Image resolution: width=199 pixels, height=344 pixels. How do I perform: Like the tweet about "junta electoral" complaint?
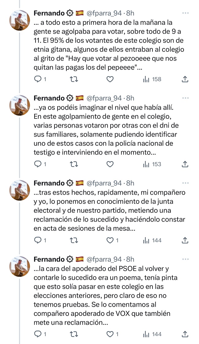coord(110,241)
